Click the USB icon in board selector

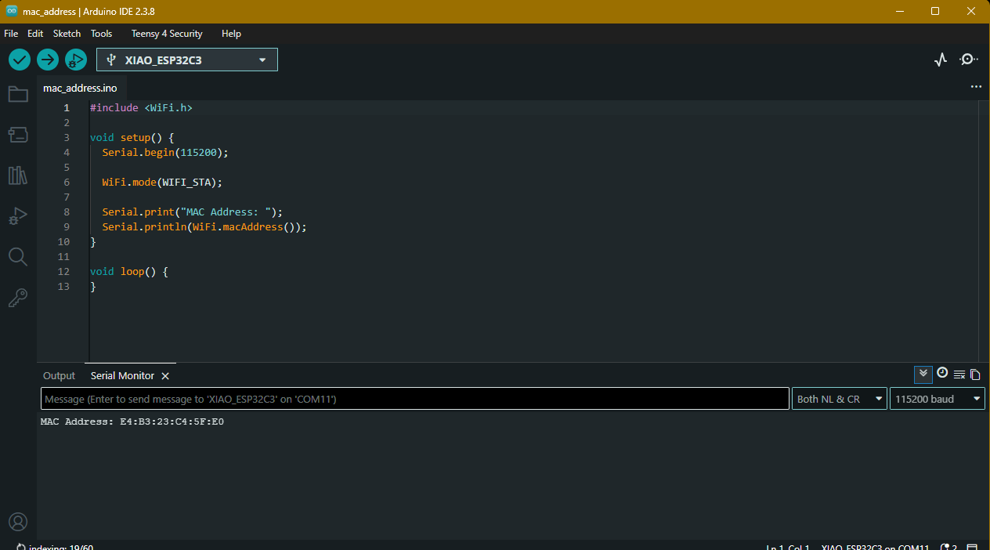[111, 60]
